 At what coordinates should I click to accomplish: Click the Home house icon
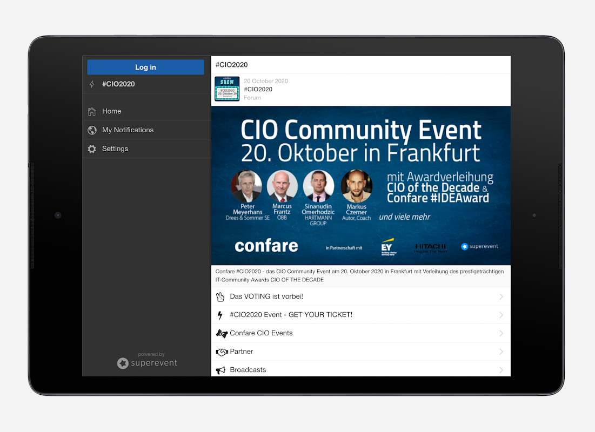click(92, 111)
